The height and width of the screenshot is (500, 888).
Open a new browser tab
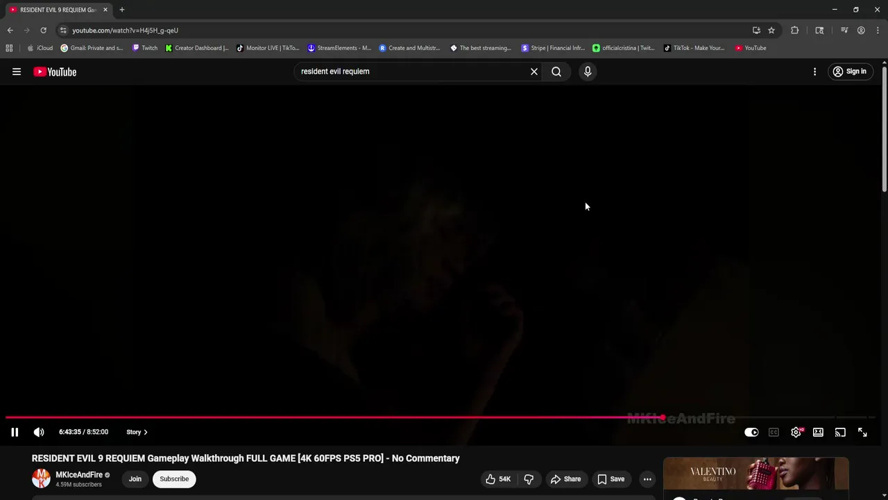[122, 10]
